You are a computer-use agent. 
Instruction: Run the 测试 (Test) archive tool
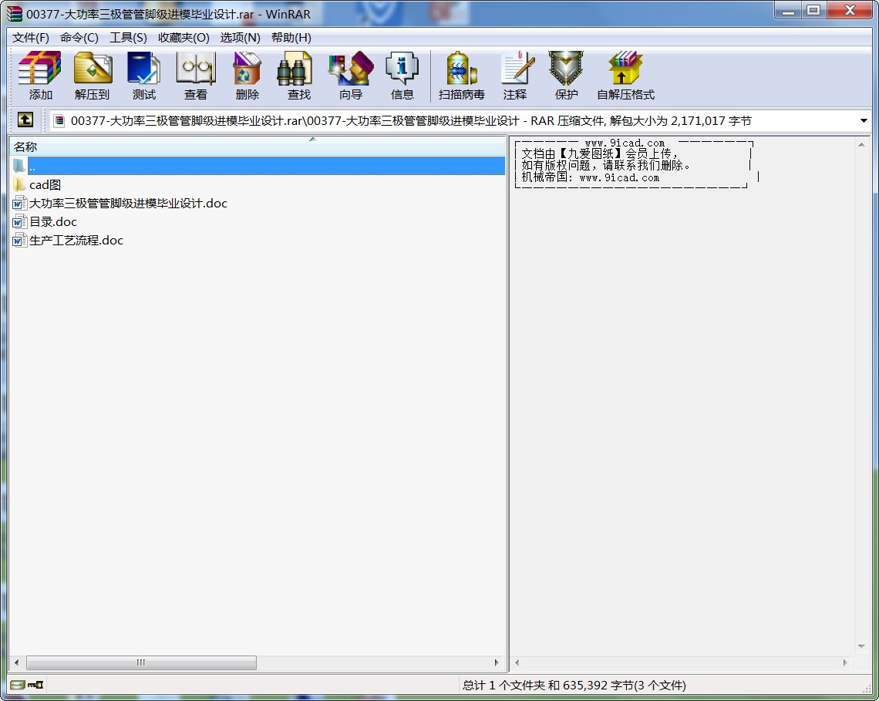pyautogui.click(x=143, y=76)
